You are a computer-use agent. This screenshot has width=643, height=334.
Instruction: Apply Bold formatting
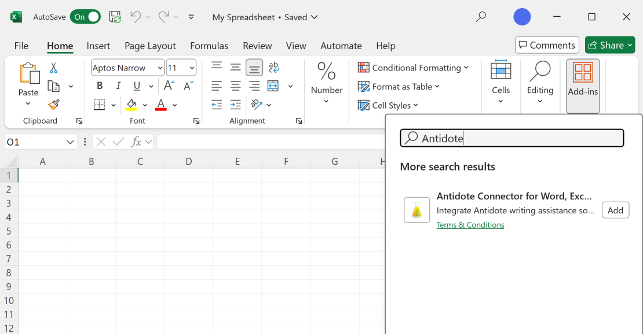point(100,86)
